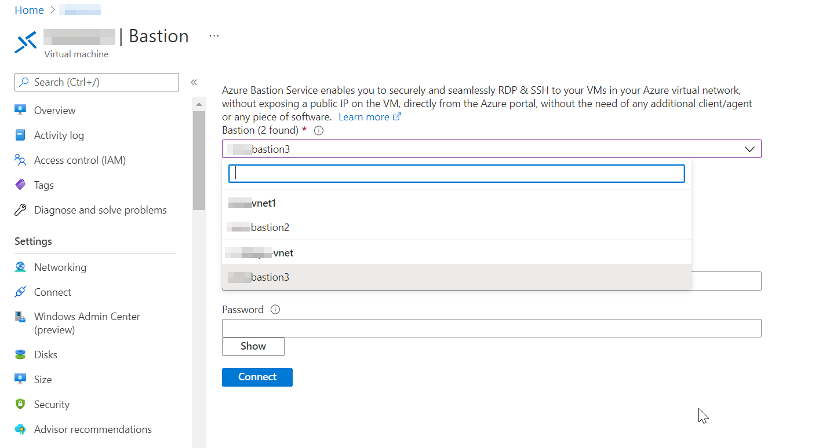Open the ellipsis more options menu
The image size is (819, 448).
(x=214, y=36)
